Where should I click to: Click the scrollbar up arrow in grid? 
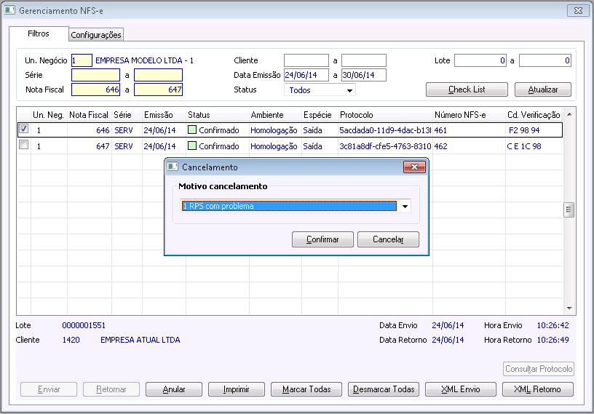tap(569, 114)
